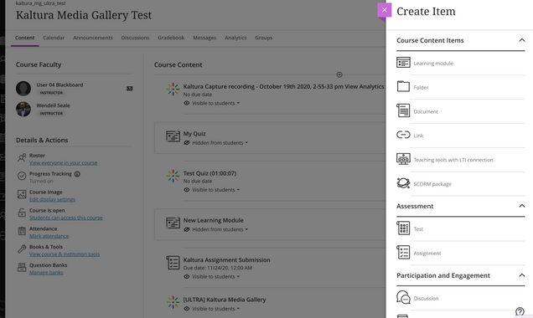533x318 pixels.
Task: Open Kaltura Capture recording item icon
Action: pos(173,90)
